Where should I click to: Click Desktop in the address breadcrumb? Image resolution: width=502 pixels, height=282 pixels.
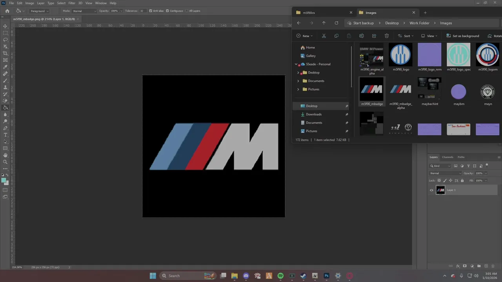[x=392, y=23]
